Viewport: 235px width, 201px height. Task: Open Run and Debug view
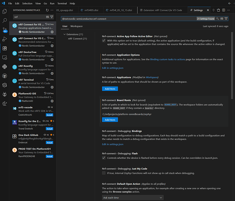point(4,39)
